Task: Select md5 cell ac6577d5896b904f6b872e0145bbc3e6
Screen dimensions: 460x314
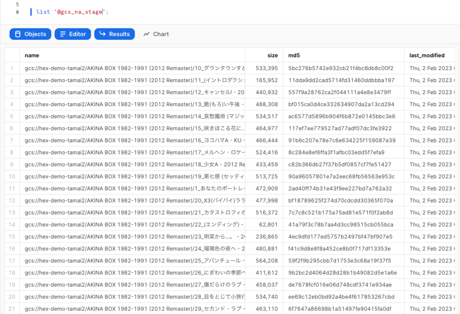Action: click(344, 116)
